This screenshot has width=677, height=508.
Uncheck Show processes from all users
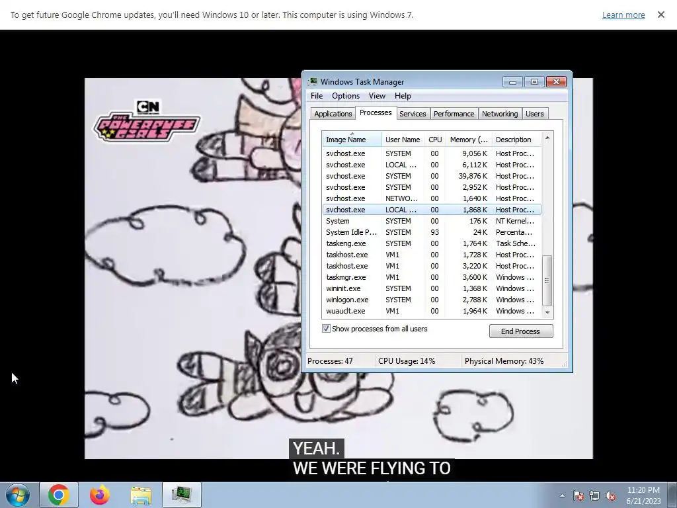[327, 329]
